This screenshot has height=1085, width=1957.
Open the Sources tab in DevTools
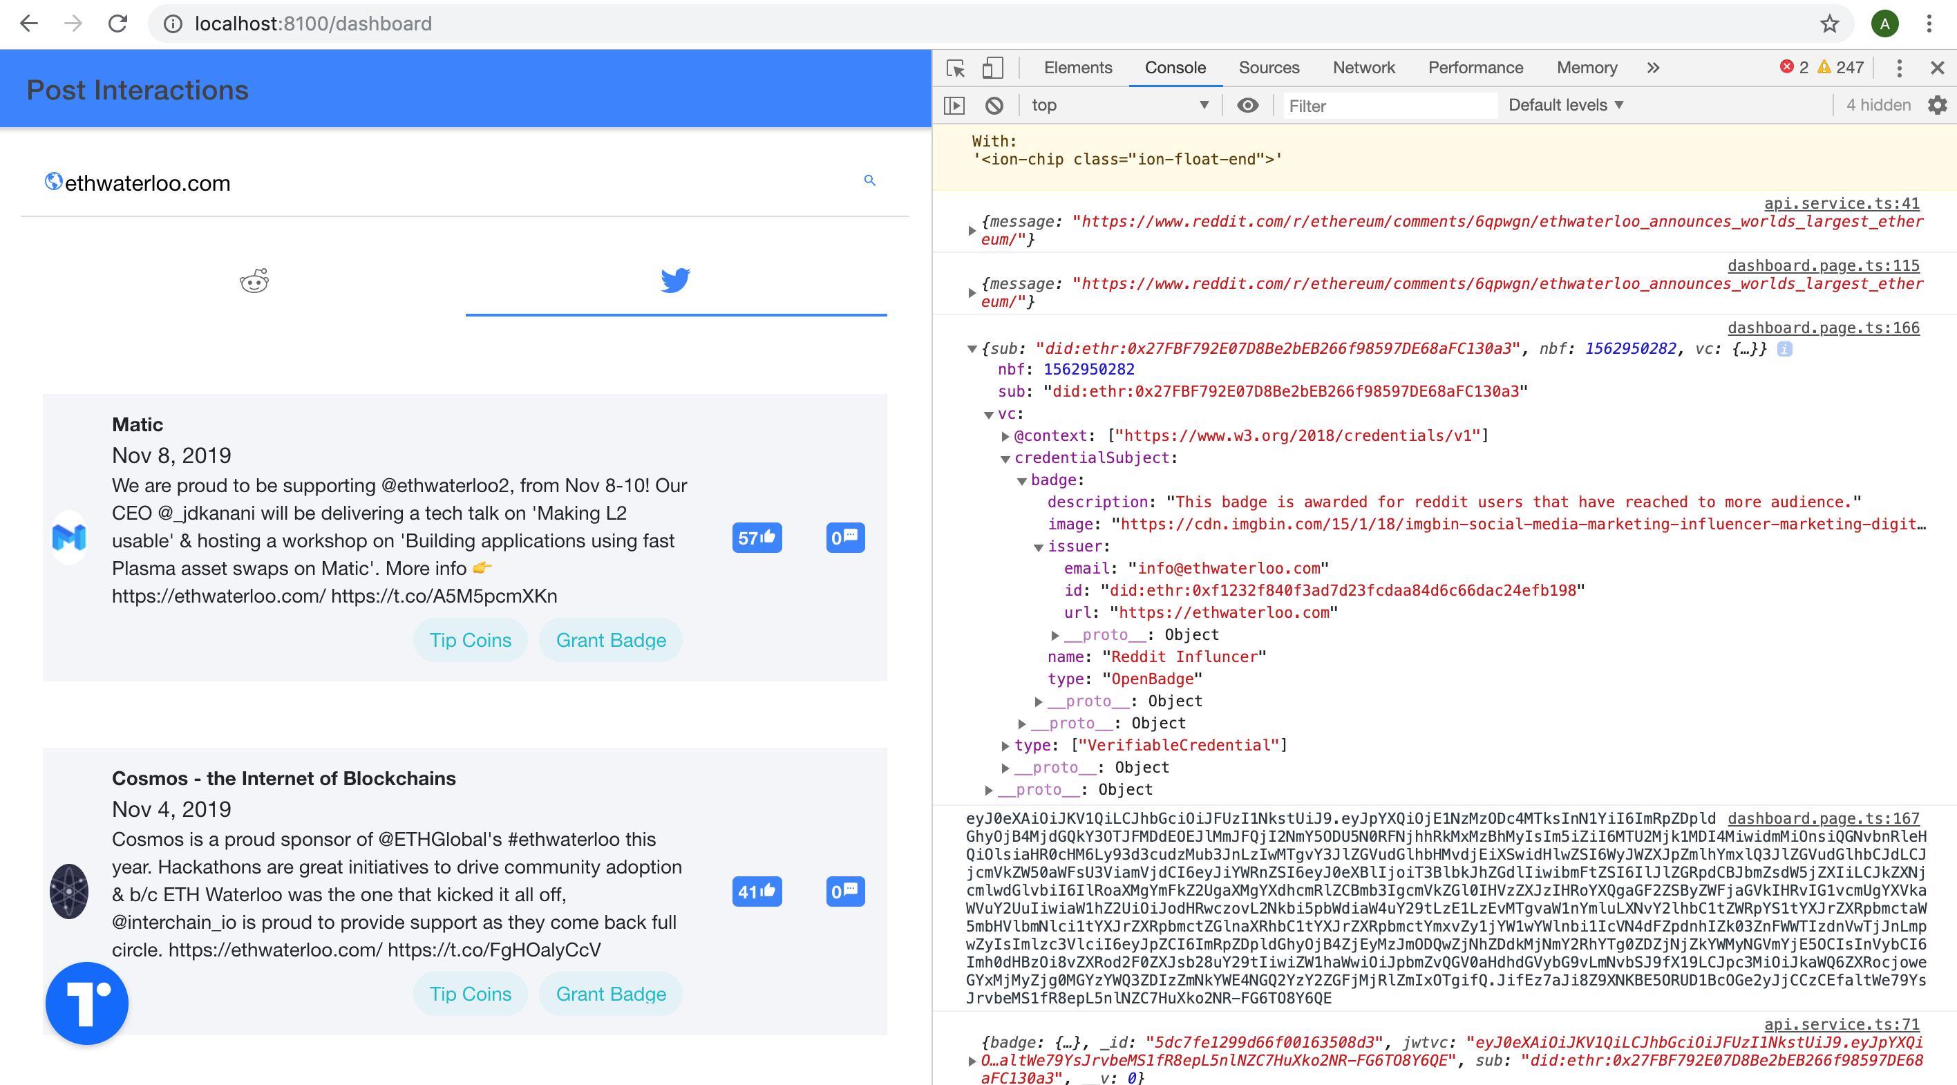1268,68
